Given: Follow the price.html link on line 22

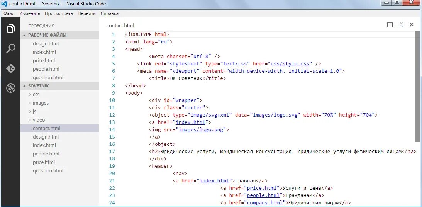Looking at the screenshot, I should click(262, 188).
